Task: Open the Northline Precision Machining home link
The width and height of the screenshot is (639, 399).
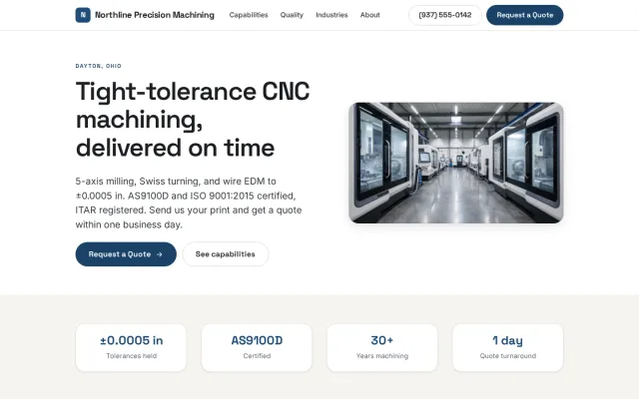Action: point(145,15)
